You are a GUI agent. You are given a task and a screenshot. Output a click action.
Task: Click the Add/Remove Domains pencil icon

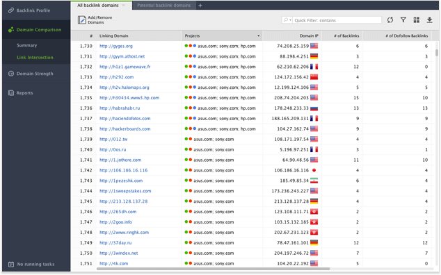(82, 20)
